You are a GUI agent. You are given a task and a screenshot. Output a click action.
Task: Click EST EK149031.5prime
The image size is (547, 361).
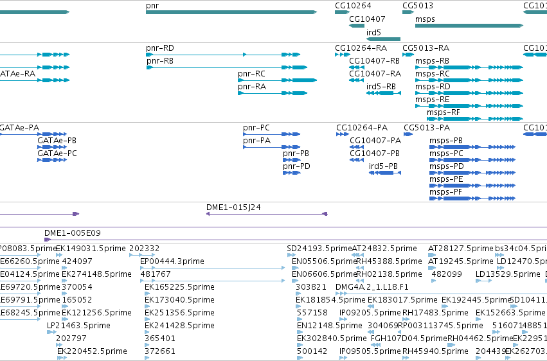coord(58,255)
